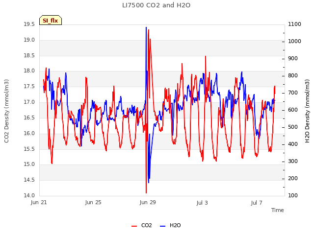This screenshot has height=235, width=314.
Task: Click the 800 right axis label
Action: pos(293,76)
